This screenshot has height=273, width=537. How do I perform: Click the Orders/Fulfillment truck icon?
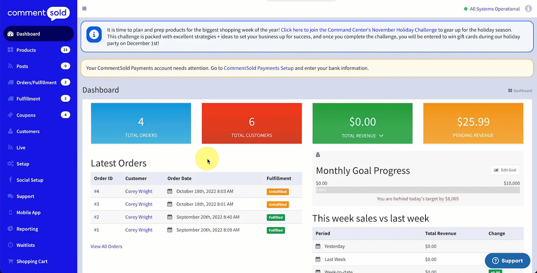10,82
